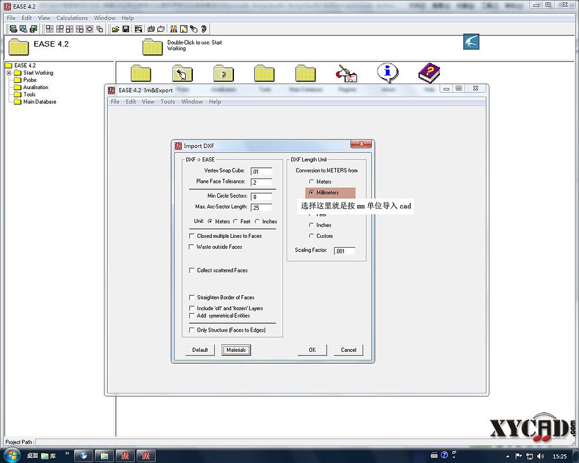Click Cancel in Import DXF dialog
This screenshot has height=463, width=579.
click(x=348, y=350)
